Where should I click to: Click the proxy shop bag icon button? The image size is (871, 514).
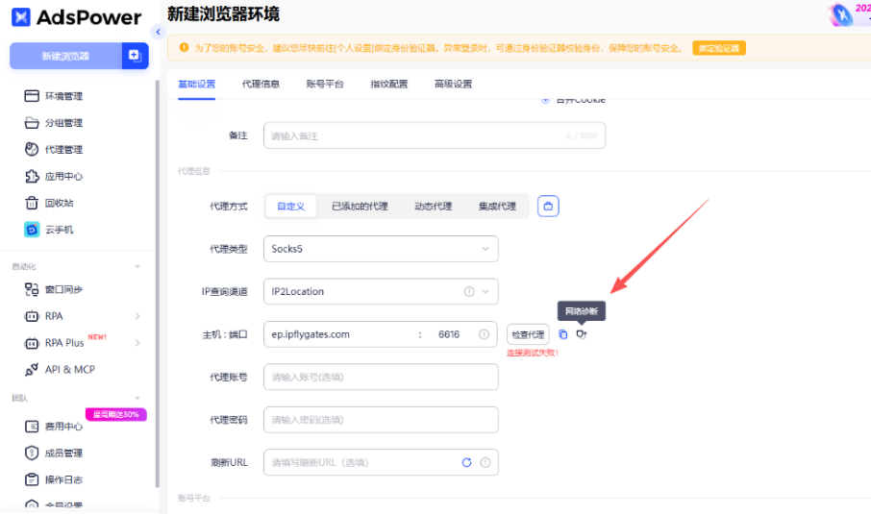tap(548, 207)
